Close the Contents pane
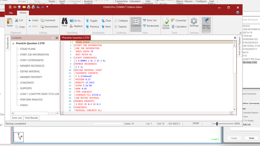 (57, 38)
